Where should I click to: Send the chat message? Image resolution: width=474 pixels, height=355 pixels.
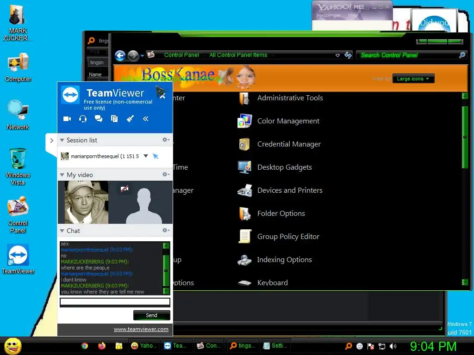[x=151, y=315]
